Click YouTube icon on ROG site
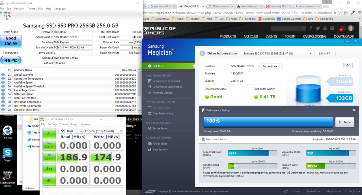This screenshot has height=195, width=362. click(x=325, y=28)
